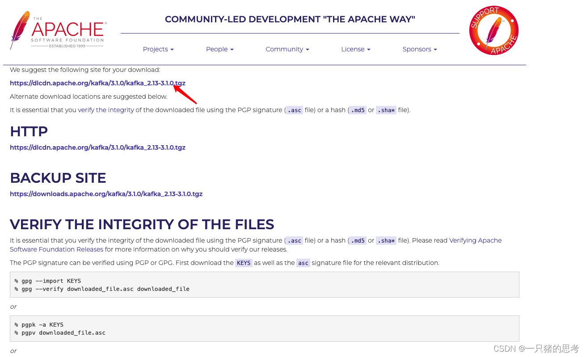Screen dimensions: 586x357
Task: Open 'Verifying Apache Software Foundation Releases' link
Action: 256,245
